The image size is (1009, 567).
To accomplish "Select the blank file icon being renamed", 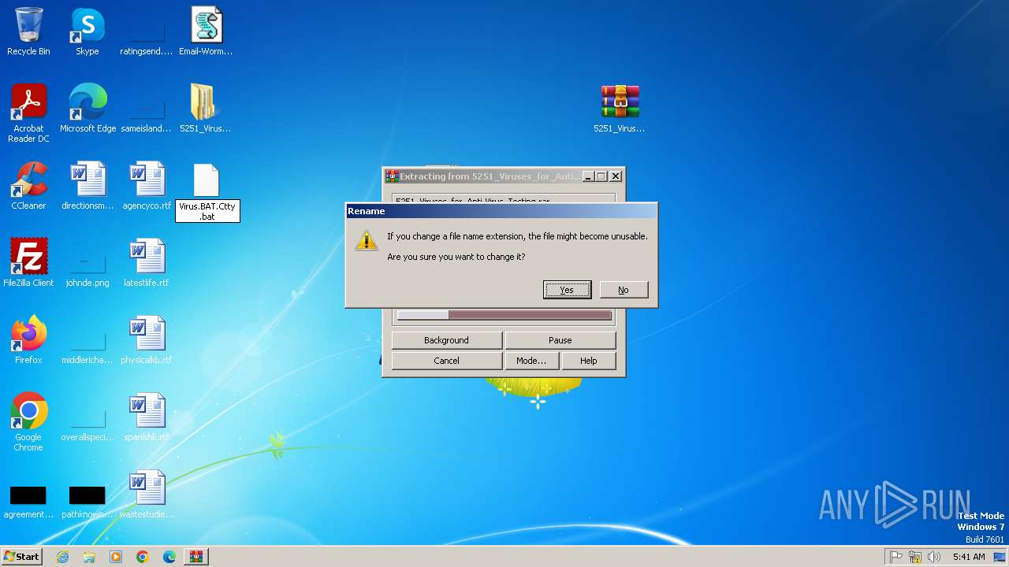I will tap(206, 180).
